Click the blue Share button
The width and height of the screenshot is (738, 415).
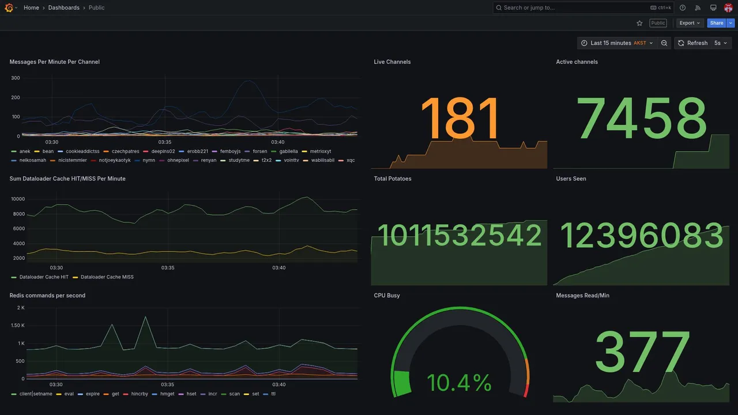point(717,23)
